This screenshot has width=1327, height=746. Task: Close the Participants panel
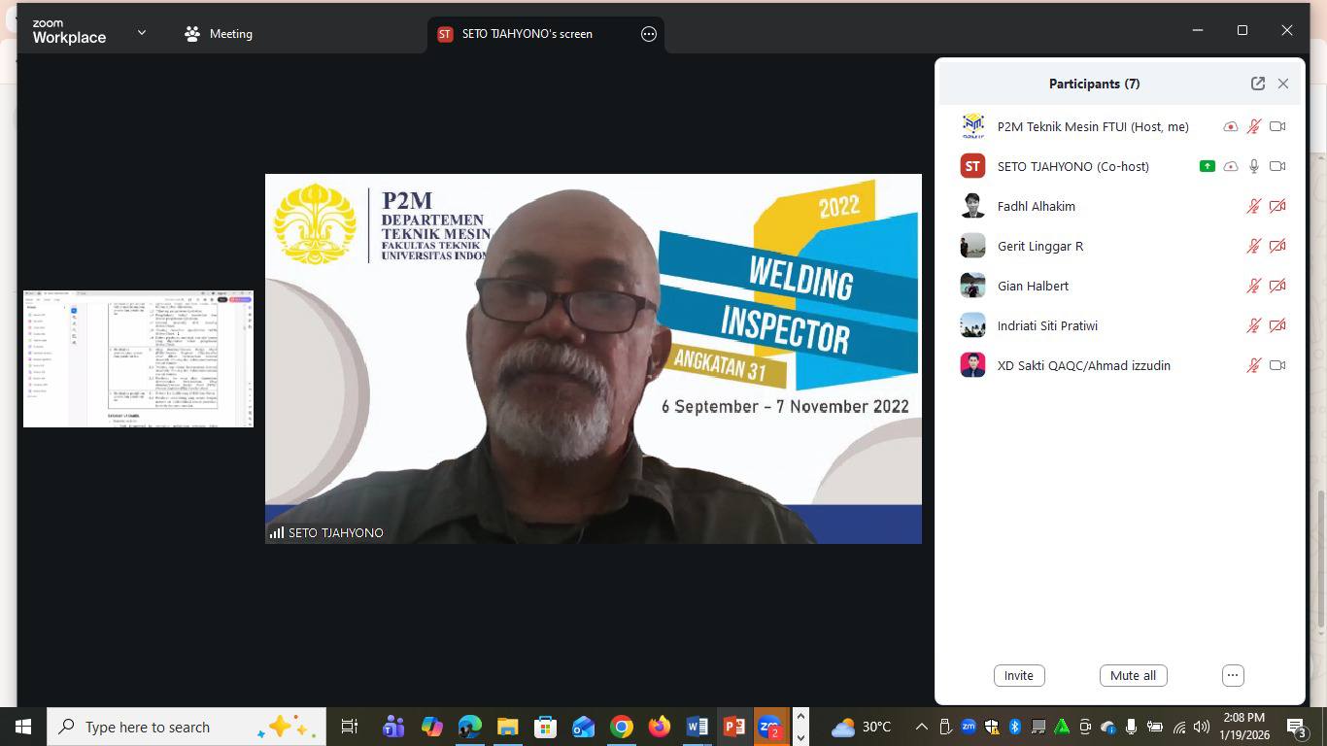tap(1283, 84)
